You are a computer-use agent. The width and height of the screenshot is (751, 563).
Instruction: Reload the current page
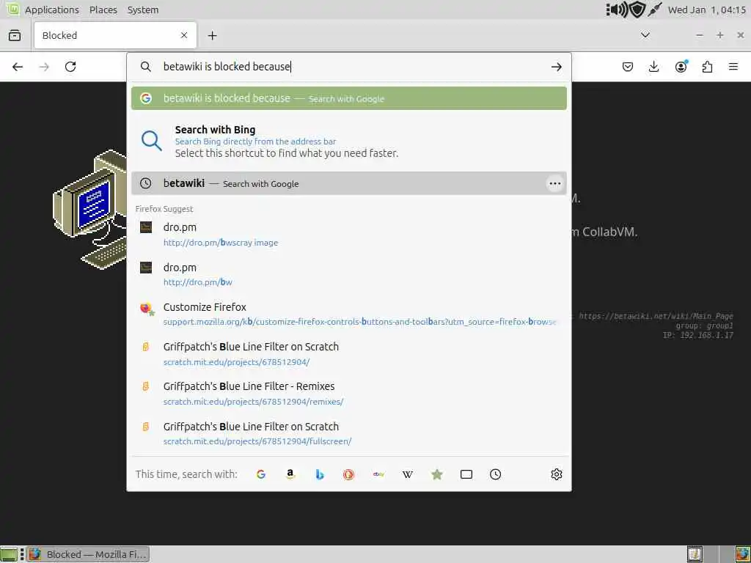[70, 67]
